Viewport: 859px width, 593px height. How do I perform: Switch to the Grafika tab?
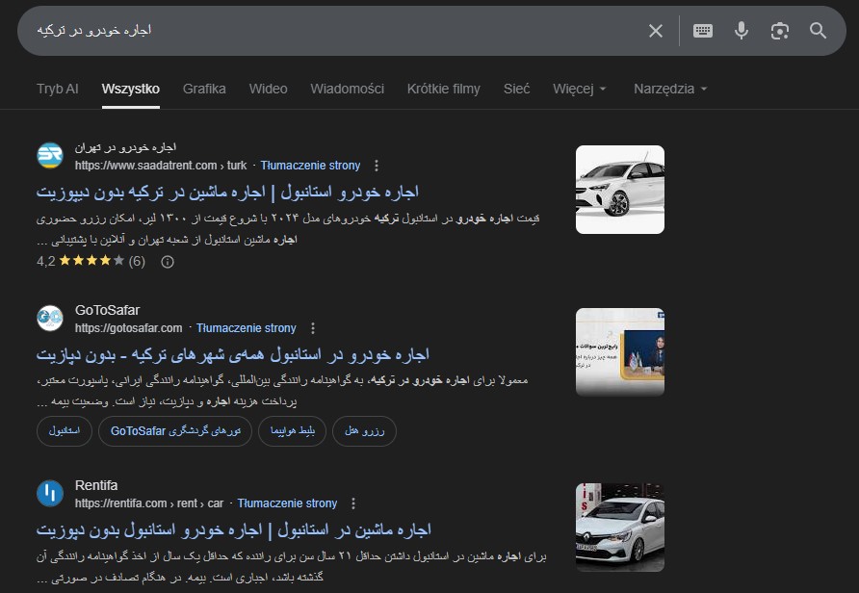tap(204, 89)
